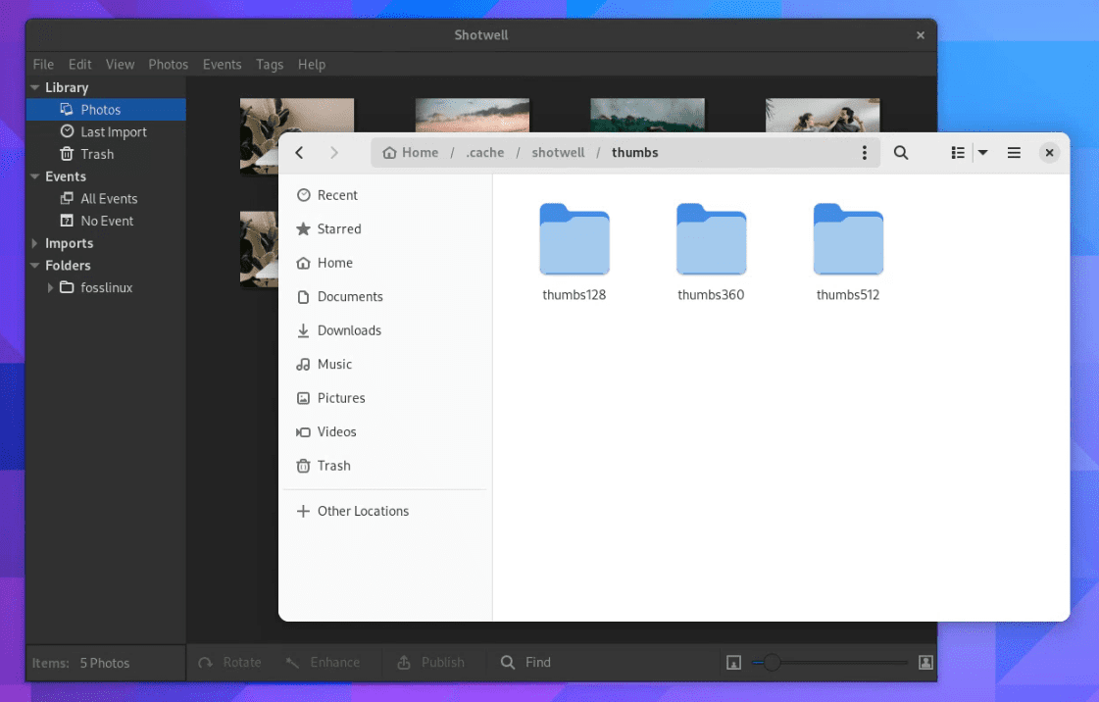Screen dimensions: 1099x702
Task: Click smallest thumbnail size icon
Action: click(734, 663)
